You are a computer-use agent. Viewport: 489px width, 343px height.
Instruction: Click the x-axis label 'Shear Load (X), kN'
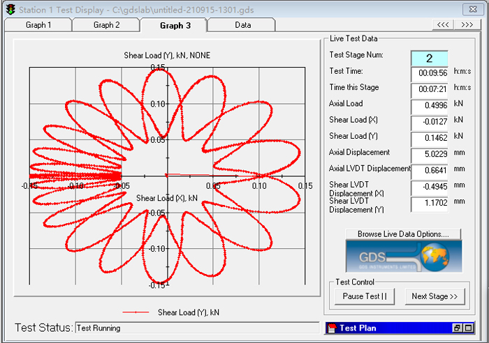167,198
